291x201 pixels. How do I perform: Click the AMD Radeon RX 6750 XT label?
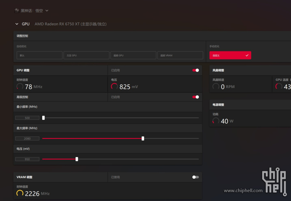71,24
